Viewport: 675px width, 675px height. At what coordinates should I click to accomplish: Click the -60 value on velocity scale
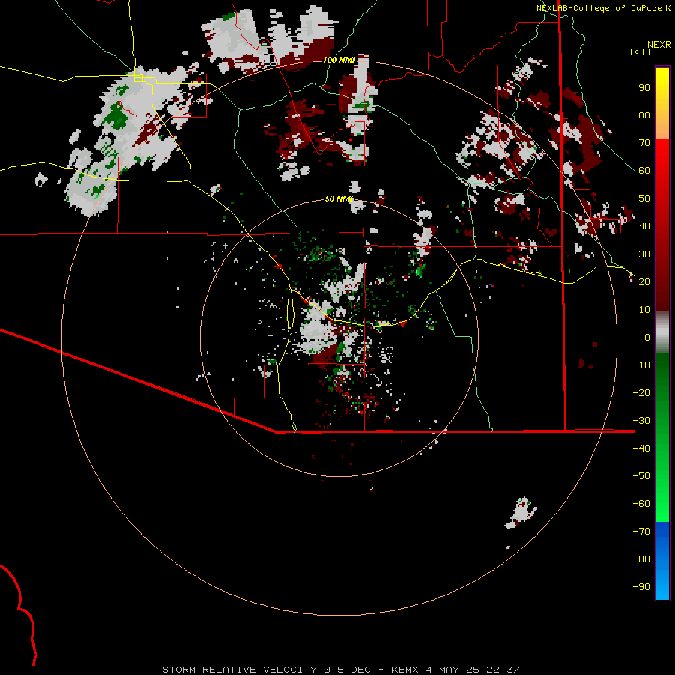pos(641,504)
